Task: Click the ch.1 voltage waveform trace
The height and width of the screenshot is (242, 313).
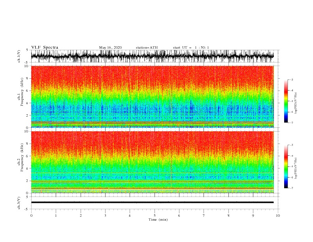Action: (x=152, y=56)
